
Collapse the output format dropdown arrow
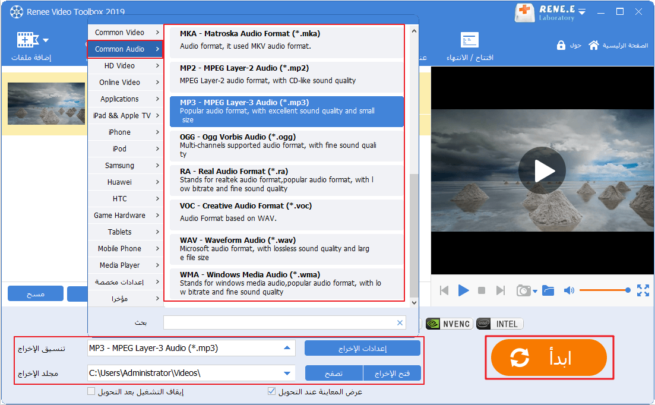(x=287, y=348)
